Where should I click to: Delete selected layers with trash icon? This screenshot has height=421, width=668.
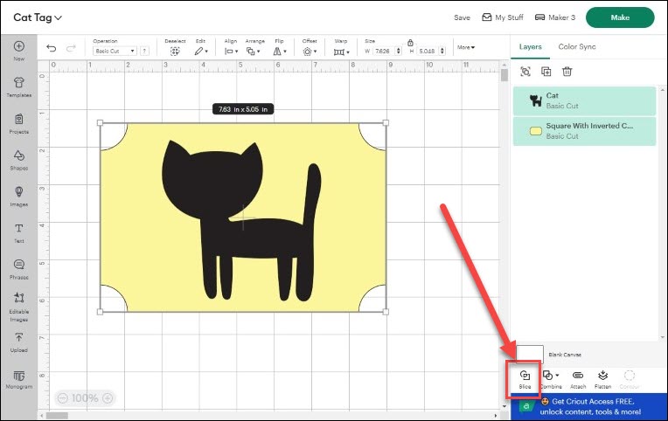click(x=567, y=72)
